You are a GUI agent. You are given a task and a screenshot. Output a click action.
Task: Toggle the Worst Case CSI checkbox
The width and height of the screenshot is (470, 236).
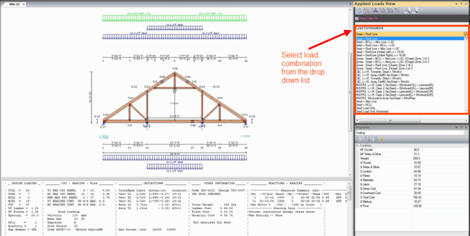point(356,18)
